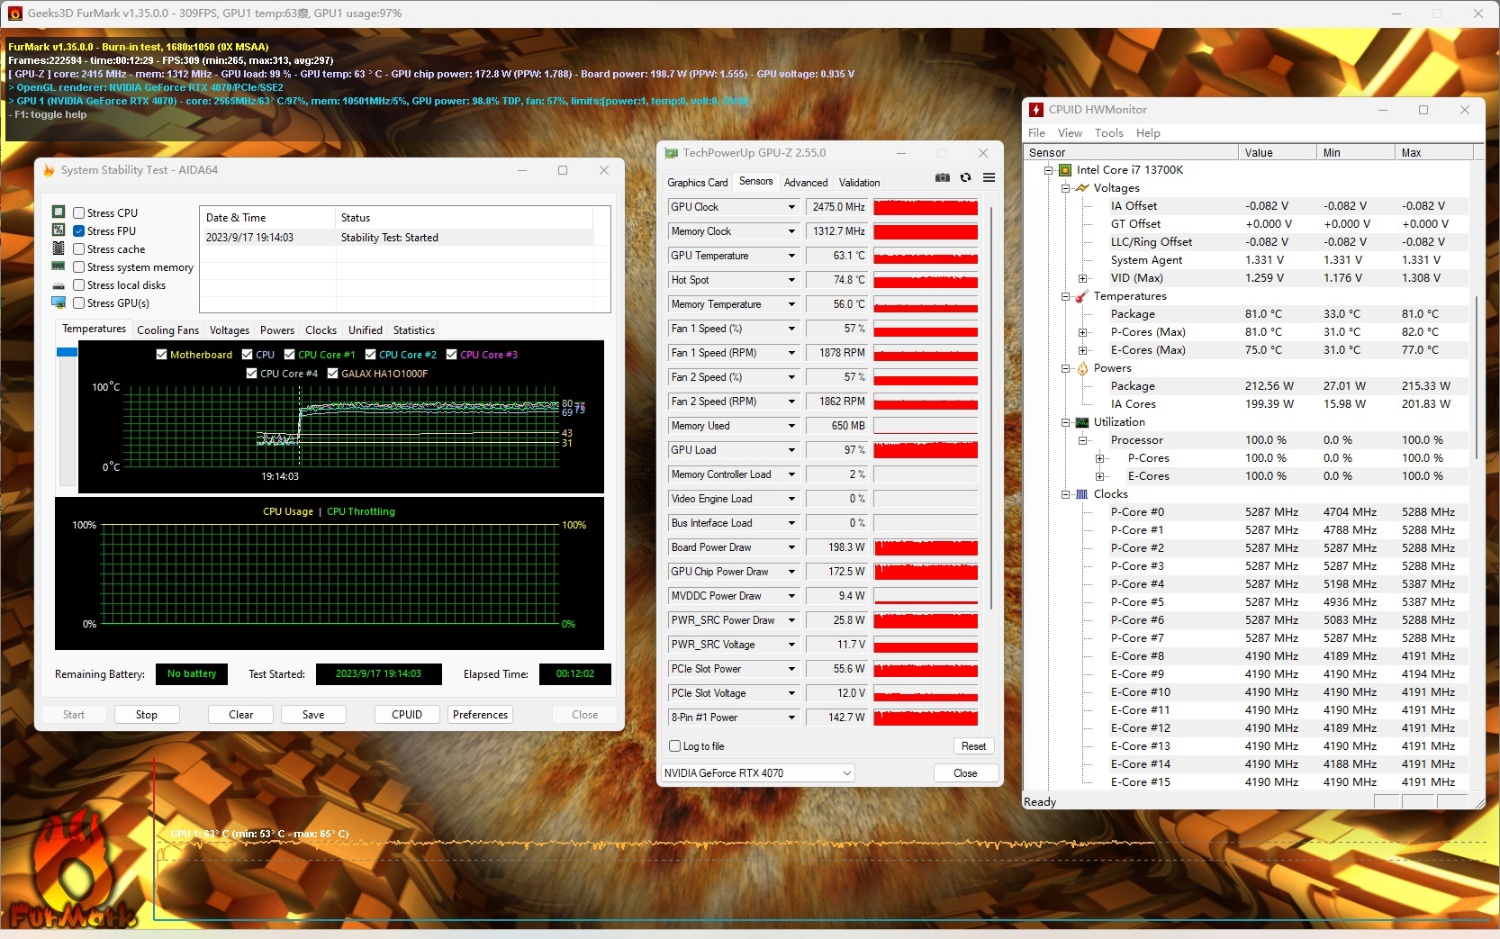1500x939 pixels.
Task: Click HWMonitor lightning title icon
Action: click(x=1036, y=110)
